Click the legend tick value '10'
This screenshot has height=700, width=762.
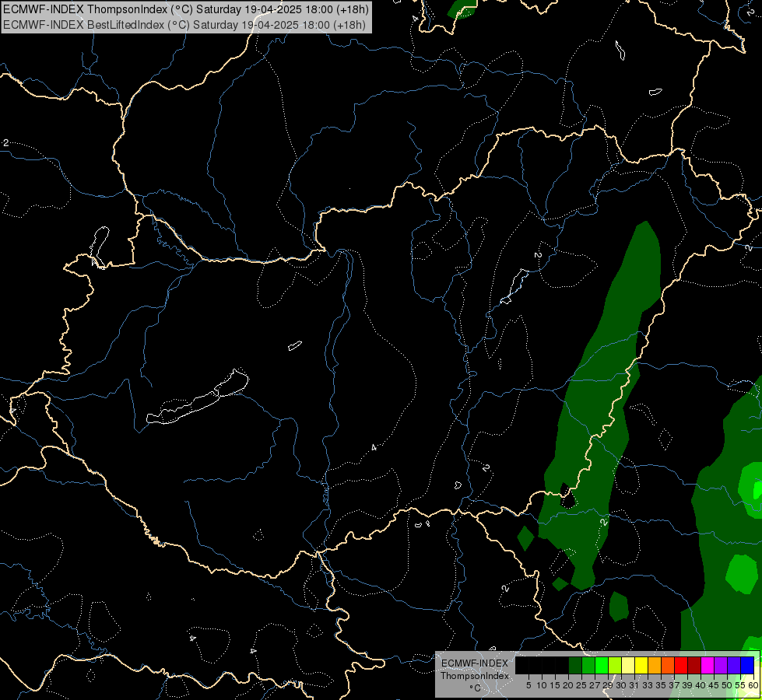coord(542,685)
